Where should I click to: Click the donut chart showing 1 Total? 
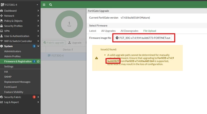(69, 24)
